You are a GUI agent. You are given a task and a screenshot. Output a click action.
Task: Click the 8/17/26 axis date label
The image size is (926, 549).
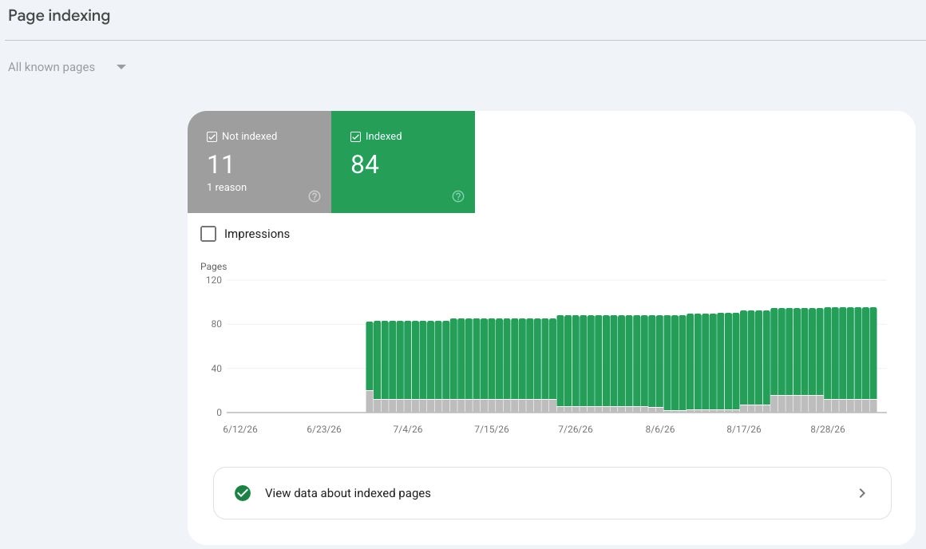[744, 429]
